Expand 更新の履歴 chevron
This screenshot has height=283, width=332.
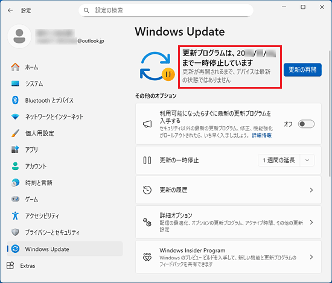[x=311, y=190]
